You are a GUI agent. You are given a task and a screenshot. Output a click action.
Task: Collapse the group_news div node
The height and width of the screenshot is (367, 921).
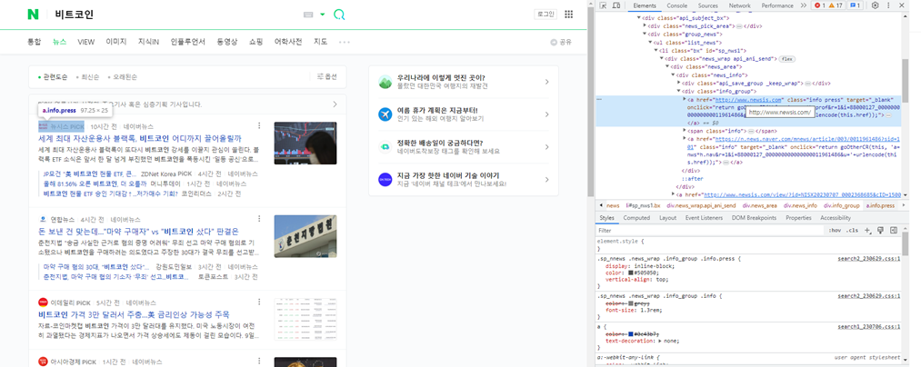645,34
